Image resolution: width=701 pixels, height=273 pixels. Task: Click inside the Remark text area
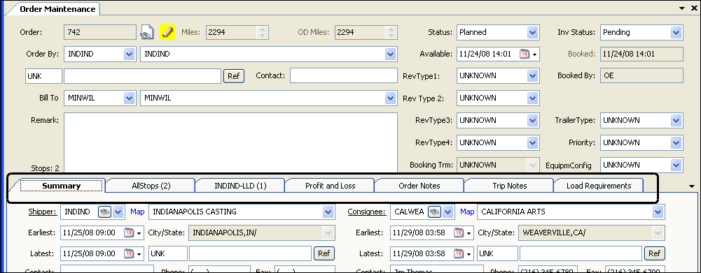coord(230,142)
